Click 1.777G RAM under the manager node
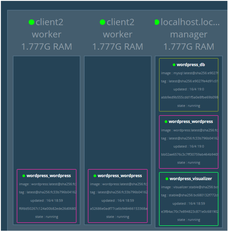 pyautogui.click(x=189, y=46)
